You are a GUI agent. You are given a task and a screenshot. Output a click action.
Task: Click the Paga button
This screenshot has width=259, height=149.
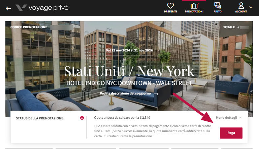coord(231,133)
